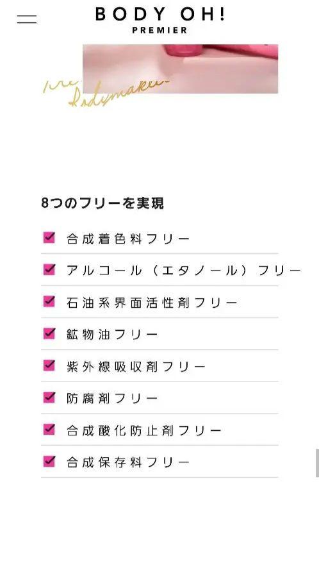Click the 鉱物油フリー label text
Image resolution: width=319 pixels, height=579 pixels.
[x=111, y=335]
